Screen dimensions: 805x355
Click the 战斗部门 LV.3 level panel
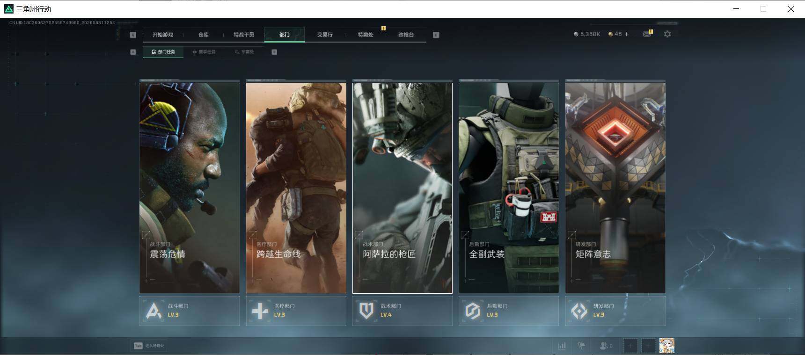point(190,311)
